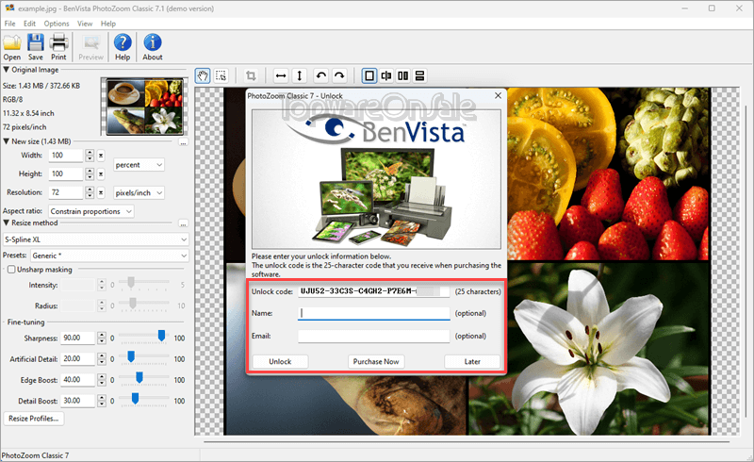754x462 pixels.
Task: Click the Edge Boost value field
Action: [77, 380]
